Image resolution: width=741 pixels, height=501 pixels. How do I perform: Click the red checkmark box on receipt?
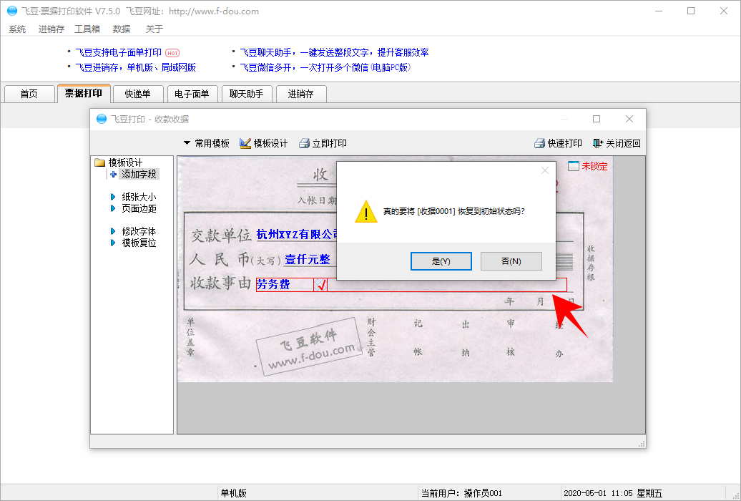[320, 285]
